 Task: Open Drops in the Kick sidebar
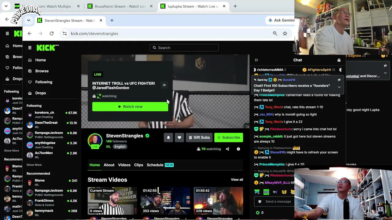pyautogui.click(x=40, y=93)
